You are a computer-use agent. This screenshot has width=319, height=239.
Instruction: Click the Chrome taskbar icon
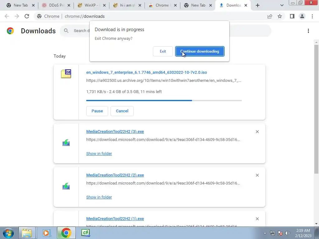point(66,233)
